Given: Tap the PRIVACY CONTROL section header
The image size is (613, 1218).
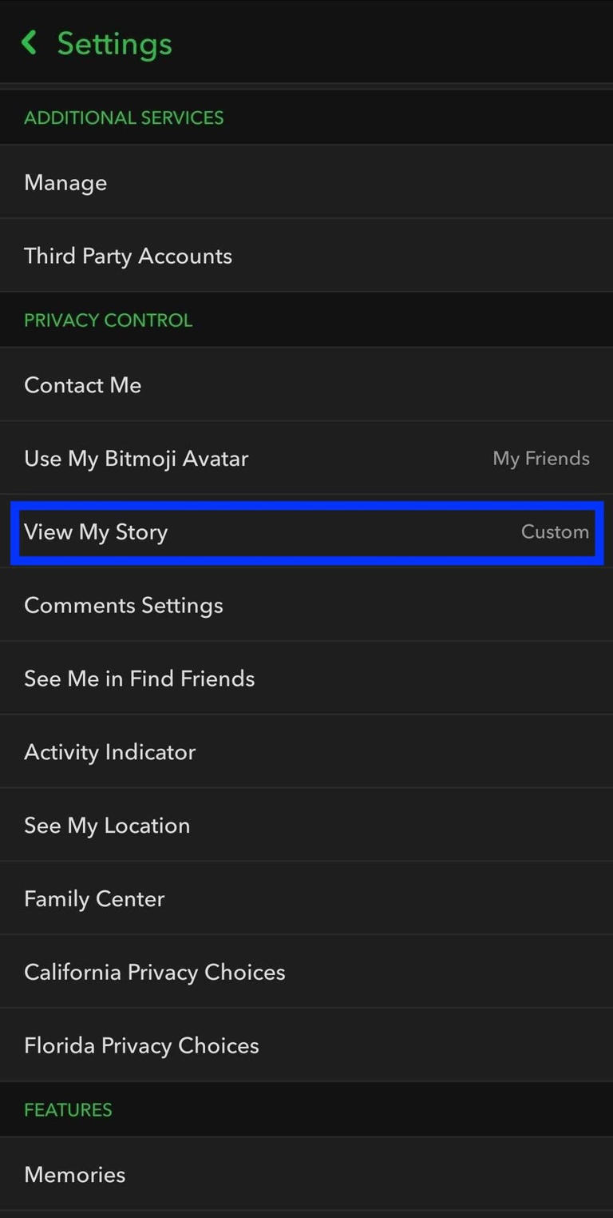Looking at the screenshot, I should 108,320.
